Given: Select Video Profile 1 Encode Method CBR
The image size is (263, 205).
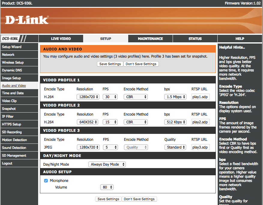Looking at the screenshot, I should point(135,97).
